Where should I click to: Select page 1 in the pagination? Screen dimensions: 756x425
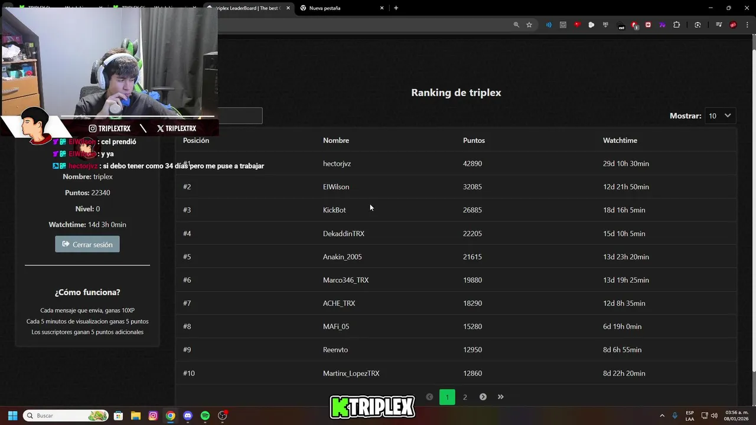click(x=447, y=397)
